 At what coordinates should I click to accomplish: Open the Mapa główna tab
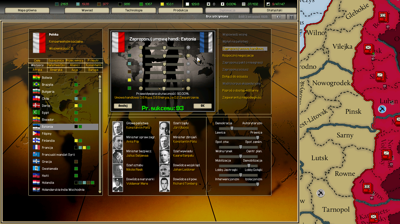click(27, 10)
